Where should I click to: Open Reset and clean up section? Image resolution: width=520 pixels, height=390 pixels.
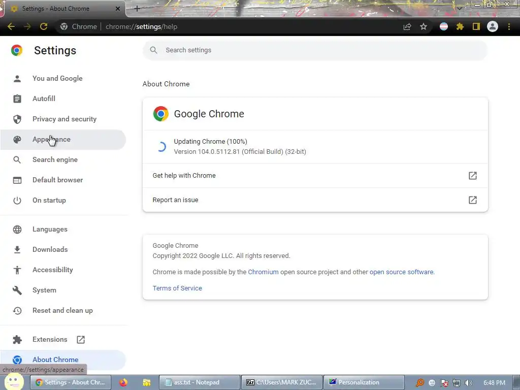(63, 310)
